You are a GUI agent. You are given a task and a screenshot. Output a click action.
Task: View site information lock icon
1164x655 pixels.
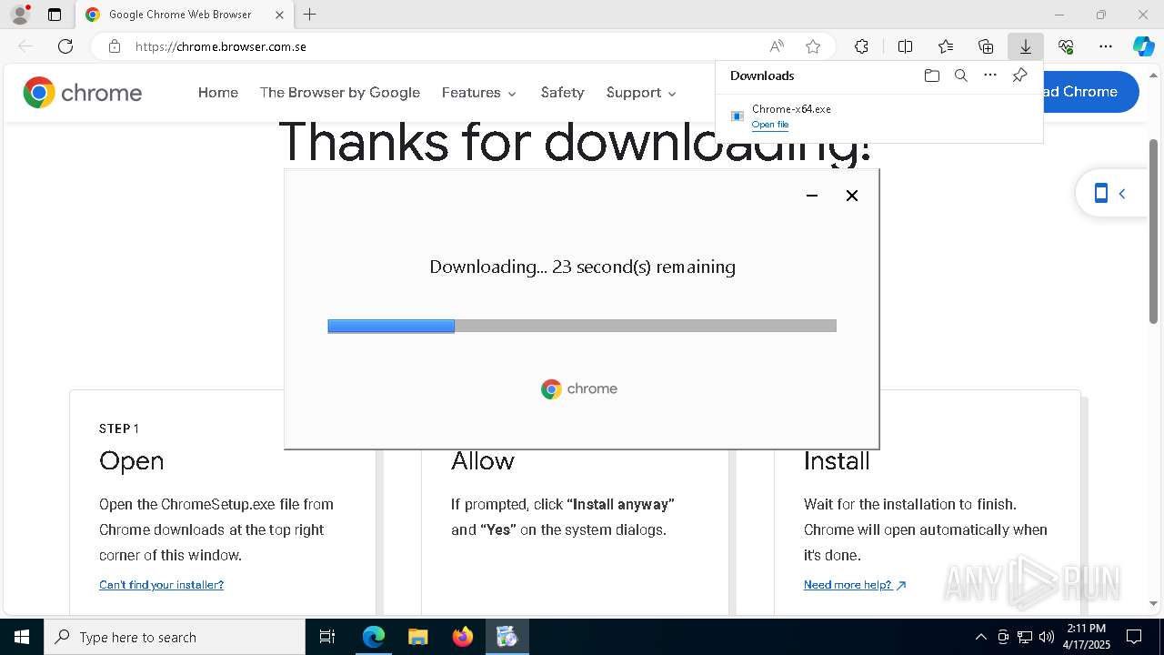(x=115, y=46)
